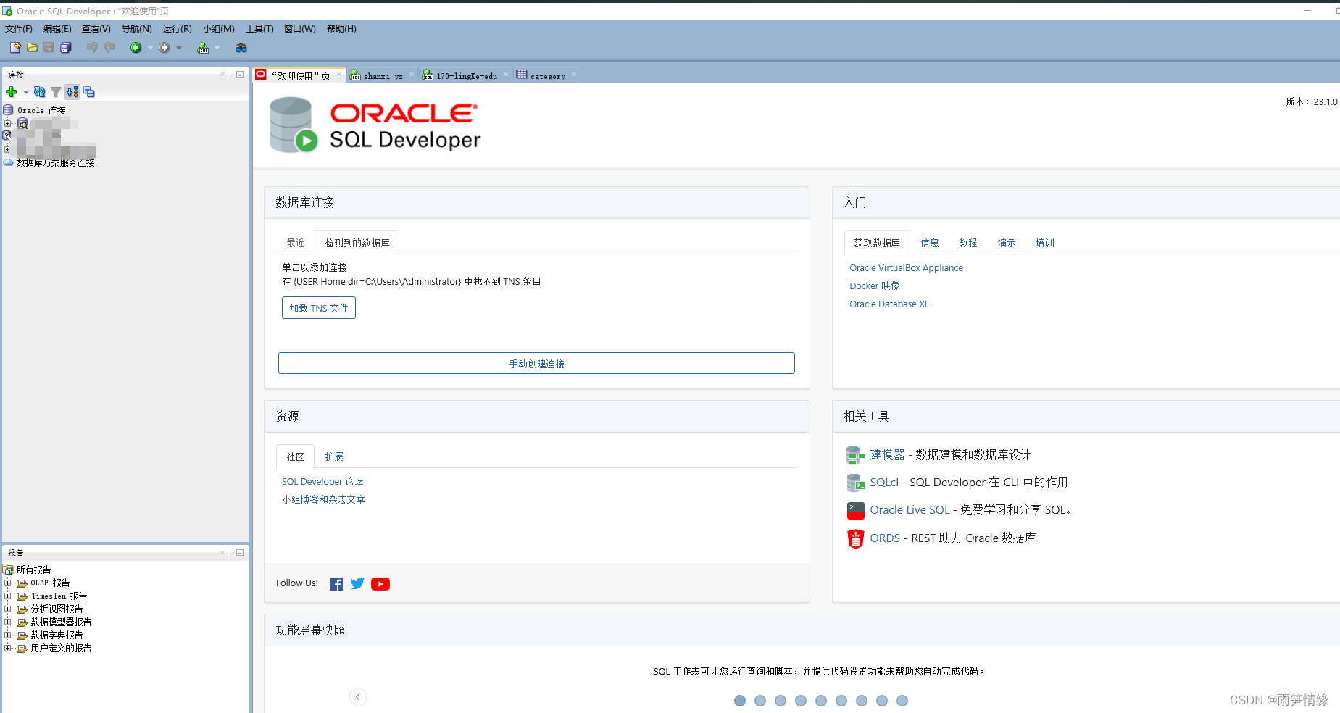Select the Oracle 连接 tree root
This screenshot has height=713, width=1340.
click(x=41, y=110)
